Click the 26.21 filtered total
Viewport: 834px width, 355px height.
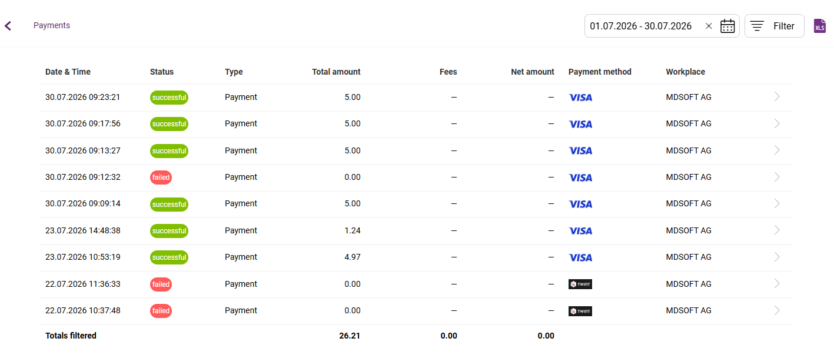coord(350,336)
